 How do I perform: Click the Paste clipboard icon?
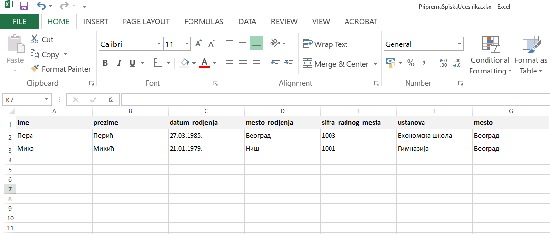tap(15, 44)
